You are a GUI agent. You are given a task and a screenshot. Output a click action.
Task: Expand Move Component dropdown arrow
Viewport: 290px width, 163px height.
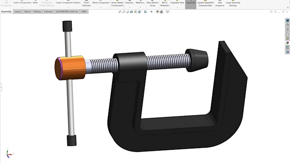click(101, 7)
